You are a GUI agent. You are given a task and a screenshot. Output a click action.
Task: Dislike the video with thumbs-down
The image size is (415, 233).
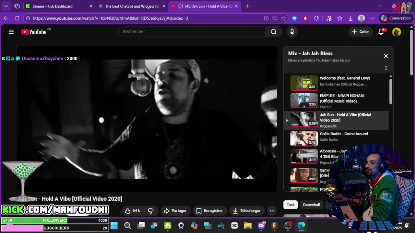point(151,211)
